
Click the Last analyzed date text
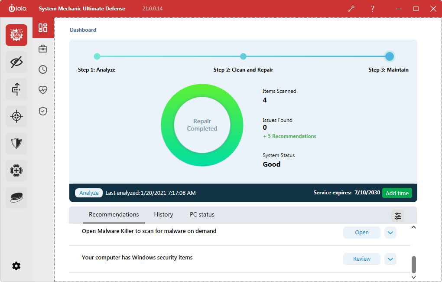[150, 193]
